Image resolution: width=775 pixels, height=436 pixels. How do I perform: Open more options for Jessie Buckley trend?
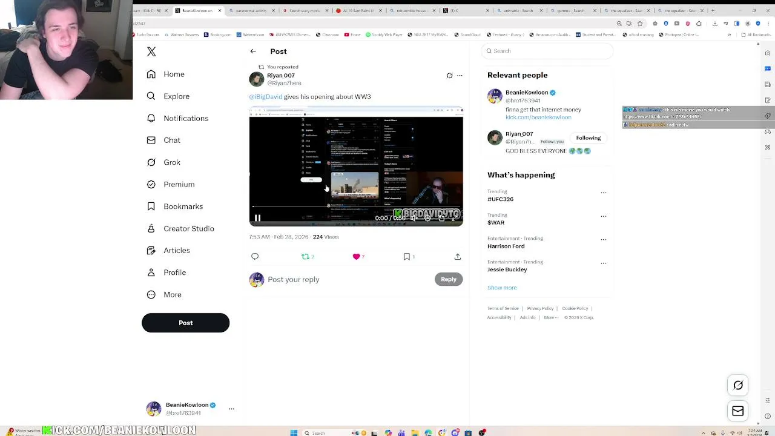(604, 263)
